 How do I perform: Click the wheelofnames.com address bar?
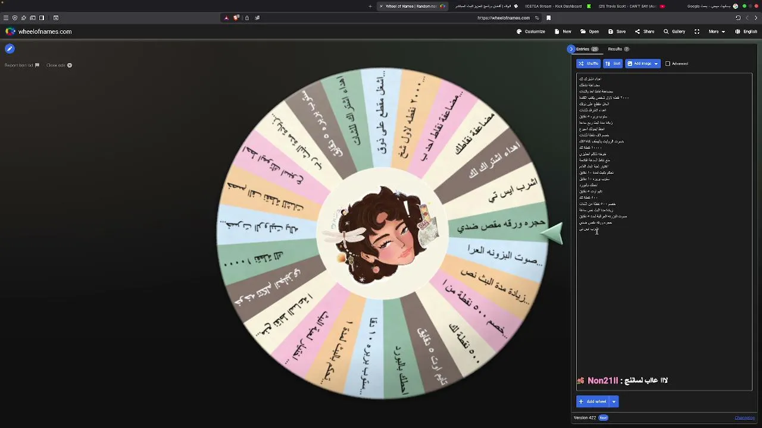tap(504, 18)
